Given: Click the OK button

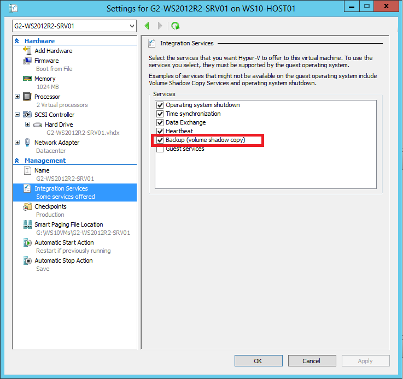Looking at the screenshot, I should pyautogui.click(x=259, y=361).
